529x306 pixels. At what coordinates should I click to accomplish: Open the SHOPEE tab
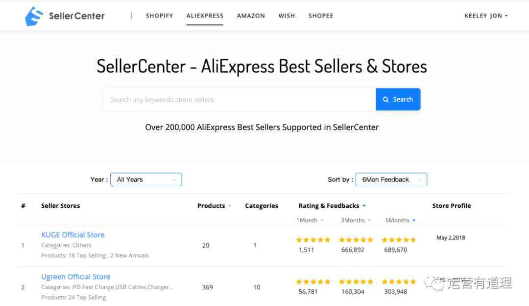click(x=321, y=16)
